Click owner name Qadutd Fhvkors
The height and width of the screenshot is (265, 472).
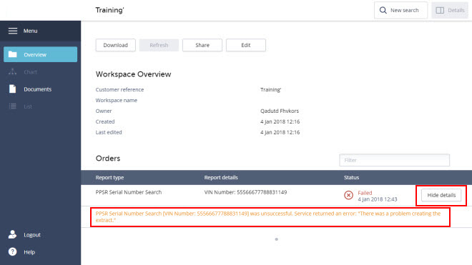pos(280,111)
